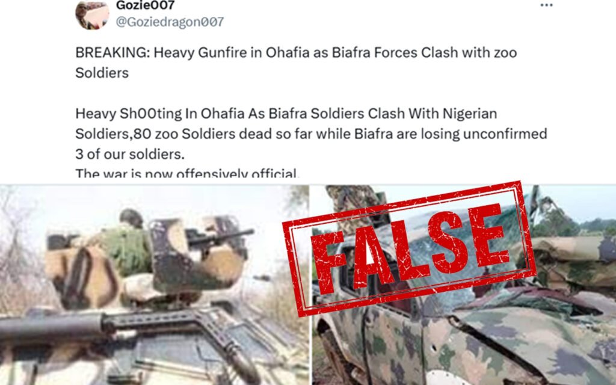Click the cut-off line 'The war is now offensively official'
This screenshot has width=616, height=385.
[x=188, y=173]
